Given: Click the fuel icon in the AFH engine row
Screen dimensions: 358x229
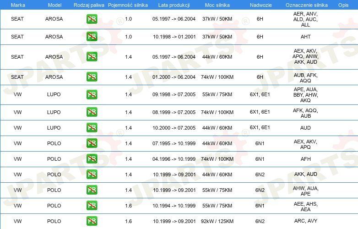Looking at the screenshot, I should pos(92,158).
